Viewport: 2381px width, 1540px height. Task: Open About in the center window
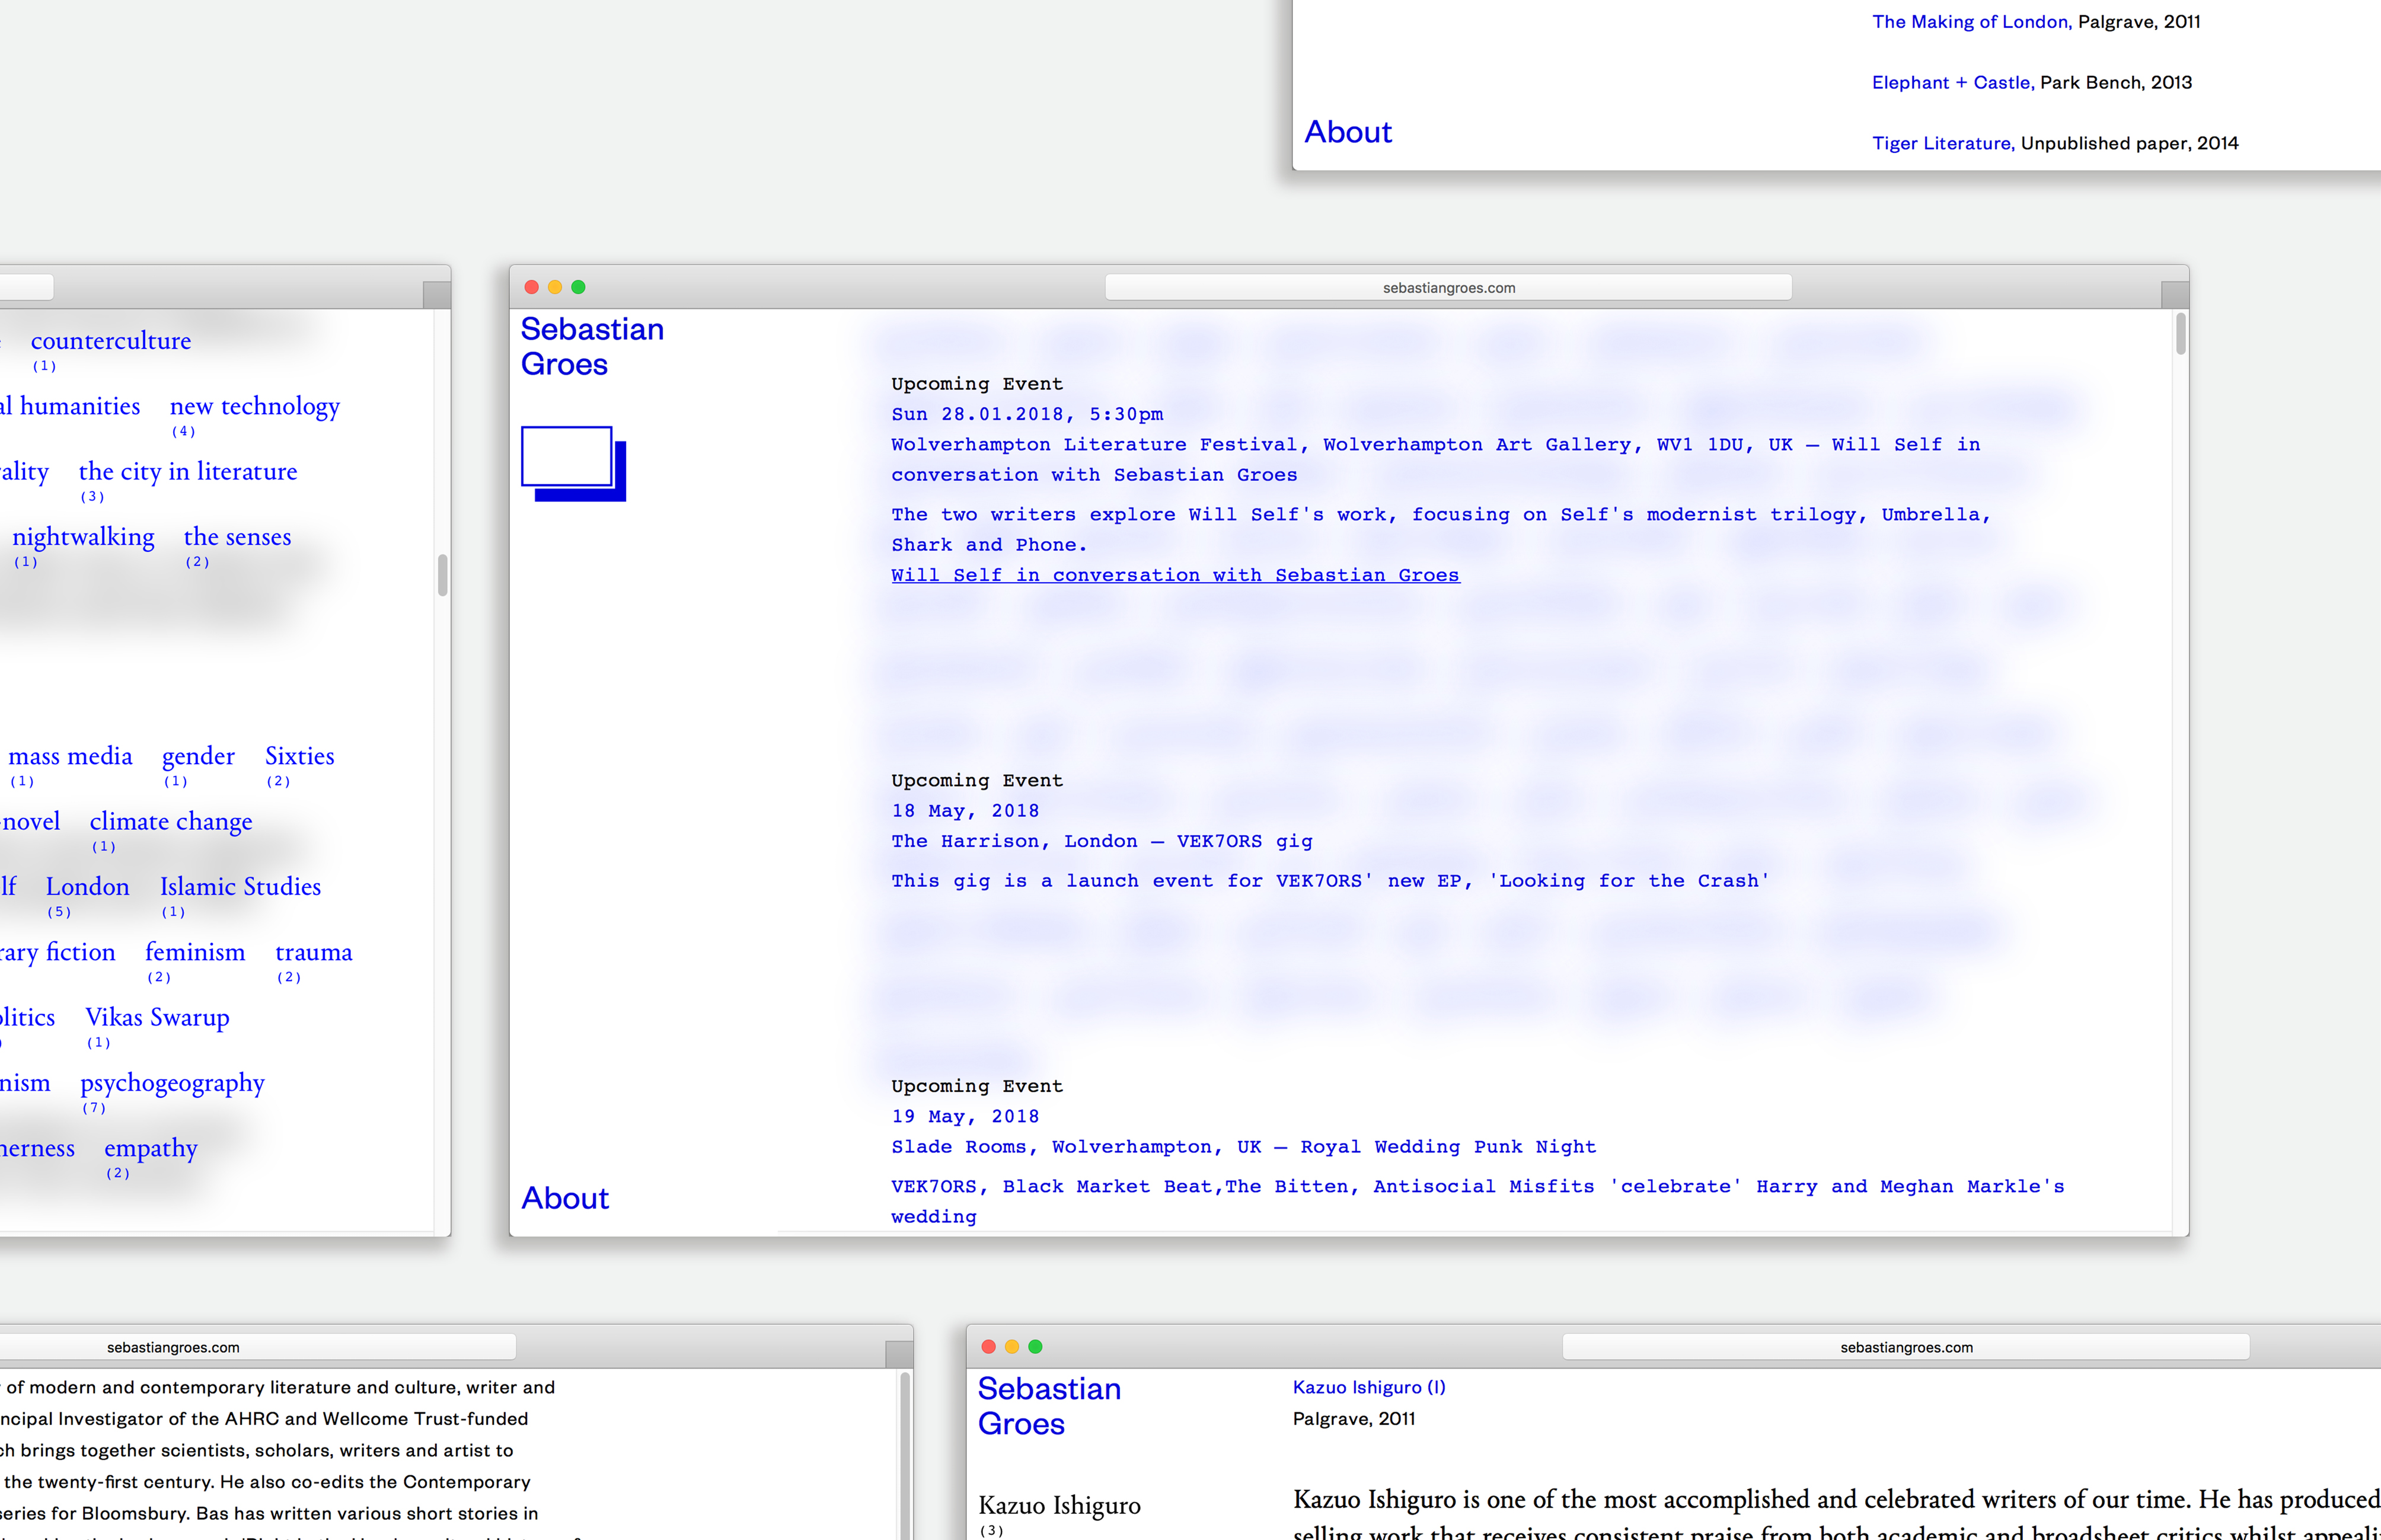[x=565, y=1198]
